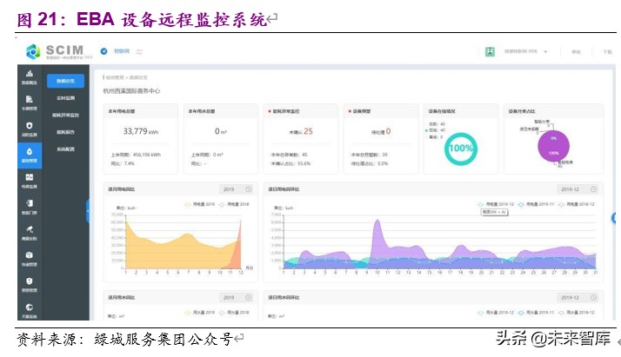Collapse the sidebar using the blue edge handle
621x357 pixels.
point(88,211)
